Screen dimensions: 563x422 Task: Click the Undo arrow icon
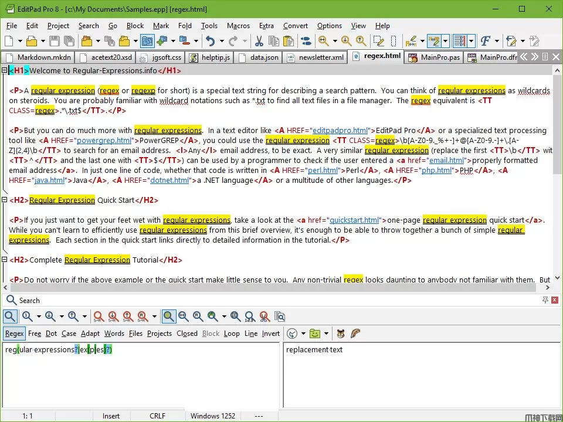(x=210, y=41)
